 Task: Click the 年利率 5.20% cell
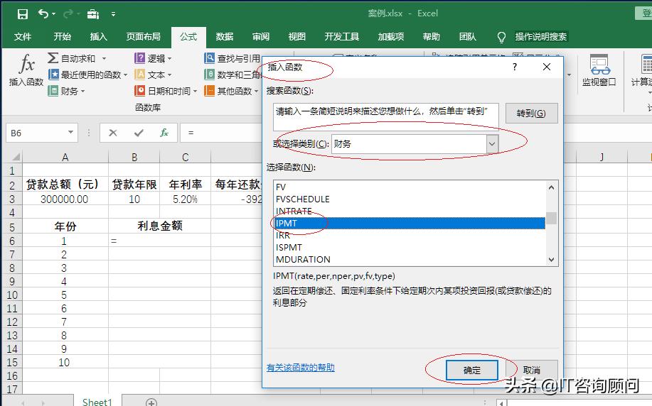pos(186,199)
